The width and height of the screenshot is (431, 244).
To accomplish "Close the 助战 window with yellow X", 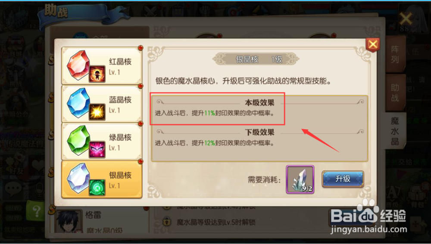I will click(406, 19).
